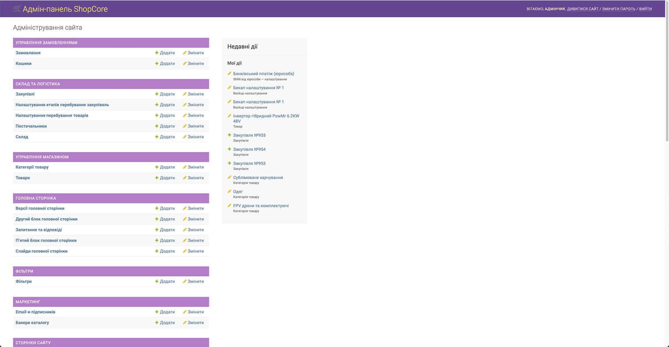
Task: Click the plus icon in the Фільтри row
Action: pyautogui.click(x=157, y=281)
